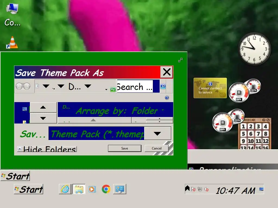The width and height of the screenshot is (278, 208).
Task: Click the analog clock gadget
Action: (254, 48)
